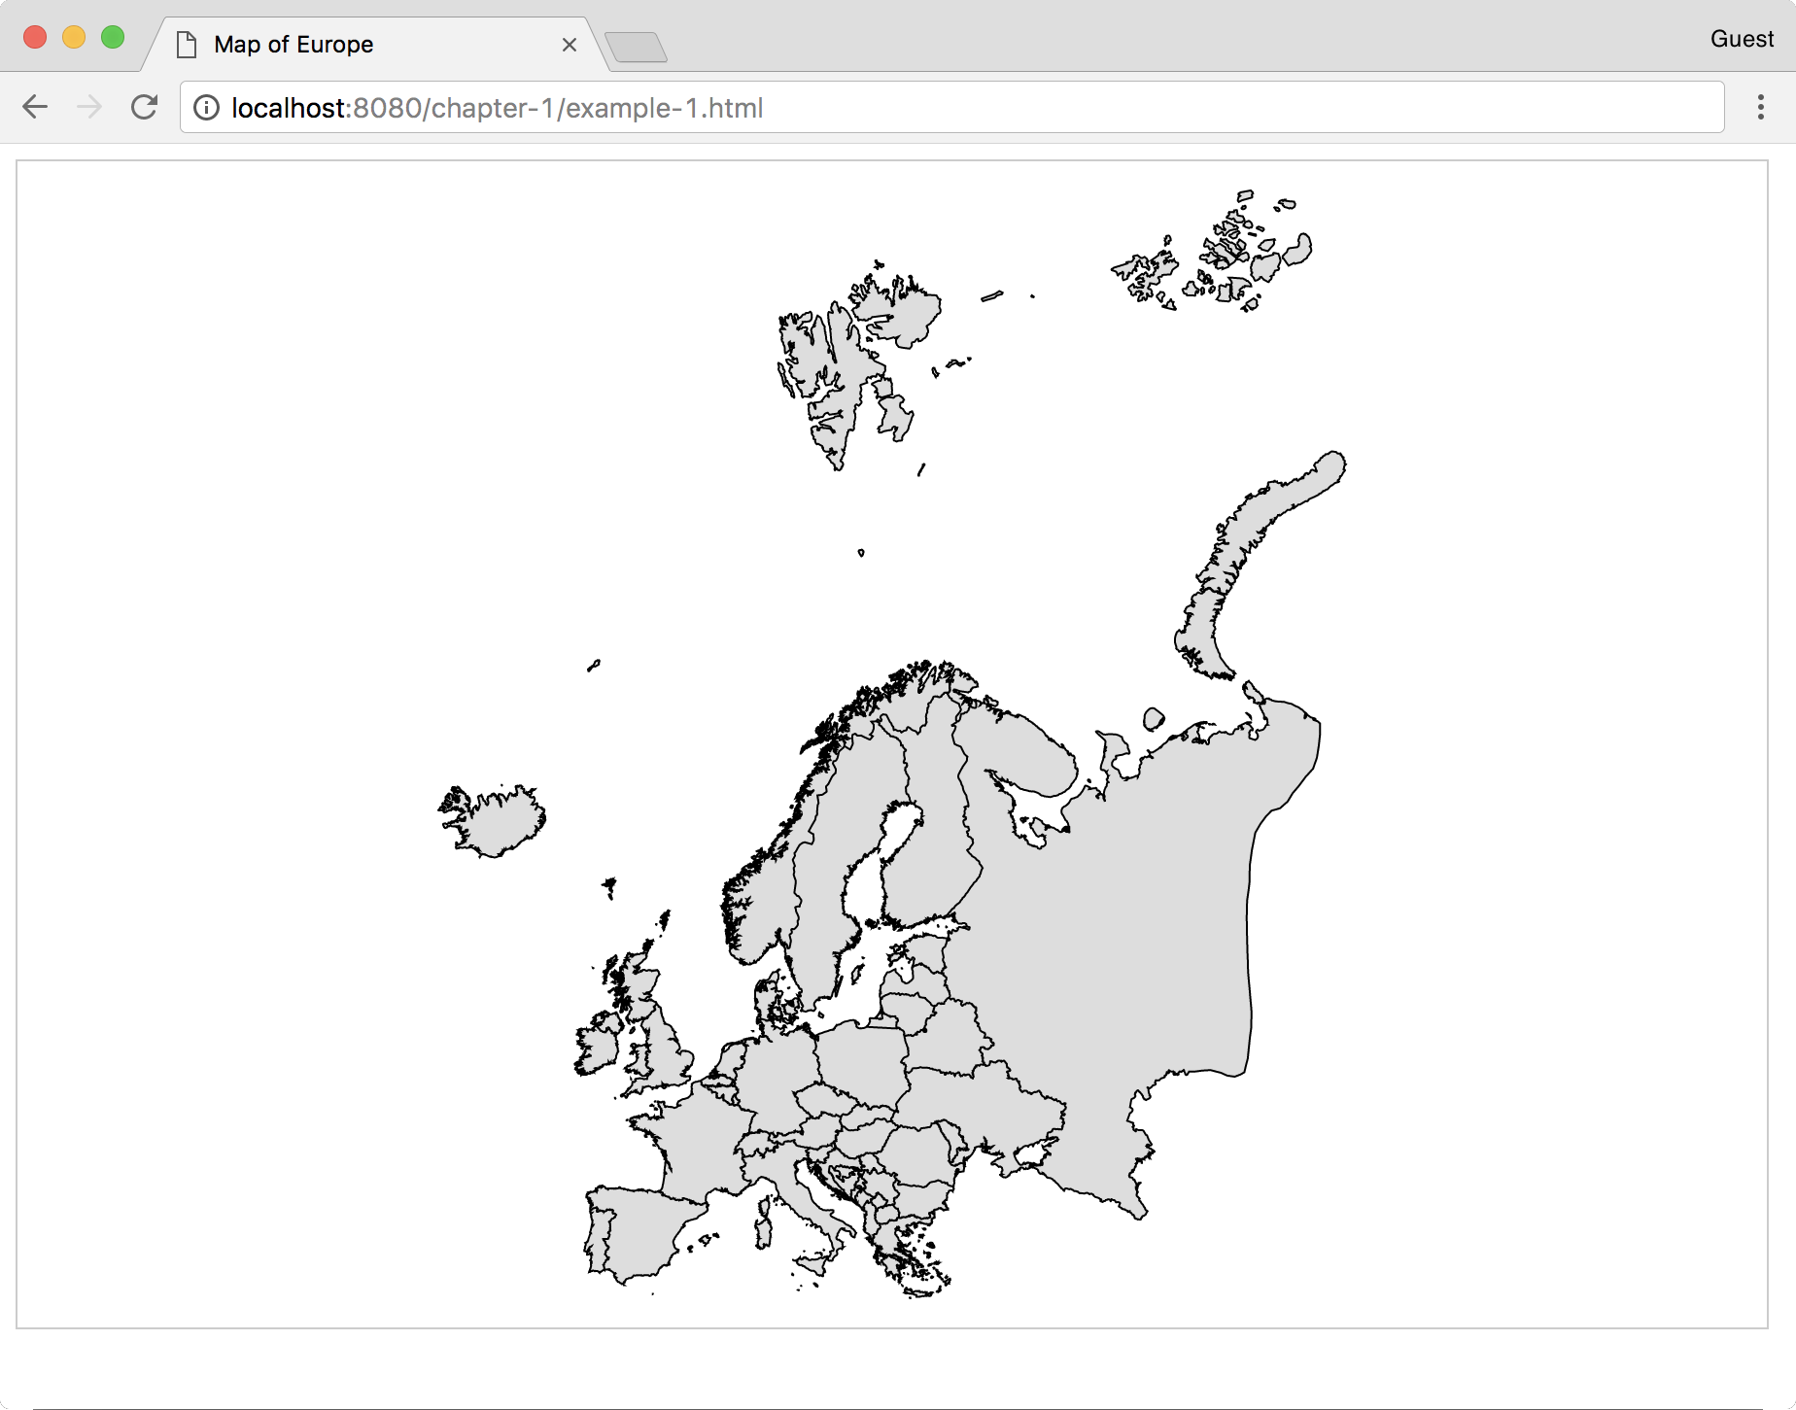
Task: View site information icon in address bar
Action: point(206,108)
